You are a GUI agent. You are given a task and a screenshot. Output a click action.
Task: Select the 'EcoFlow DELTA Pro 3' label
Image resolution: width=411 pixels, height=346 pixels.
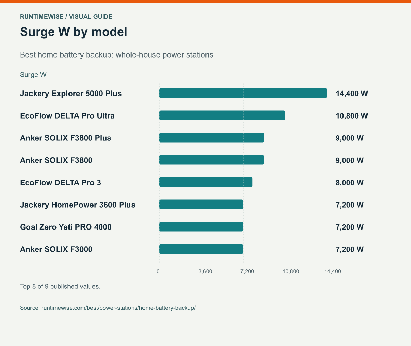60,183
